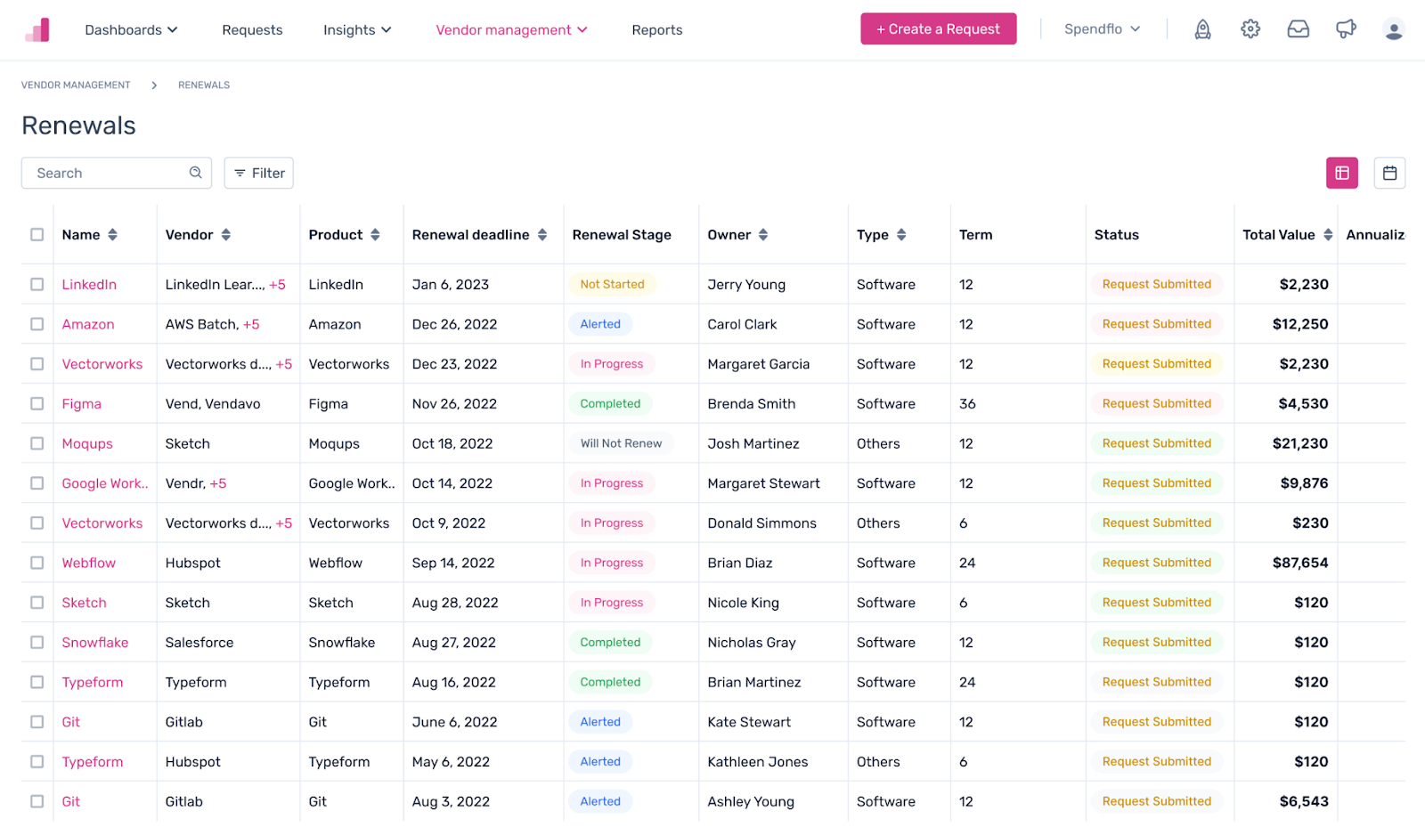Screen dimensions: 1425x827
Task: Click Request Submitted status in LinkedIn row
Action: click(1157, 284)
